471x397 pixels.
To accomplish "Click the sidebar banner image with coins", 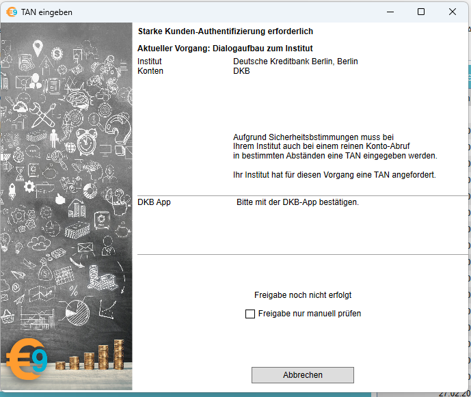I will tap(66, 206).
